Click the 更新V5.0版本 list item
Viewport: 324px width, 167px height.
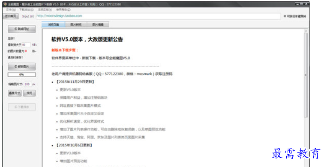[70, 90]
